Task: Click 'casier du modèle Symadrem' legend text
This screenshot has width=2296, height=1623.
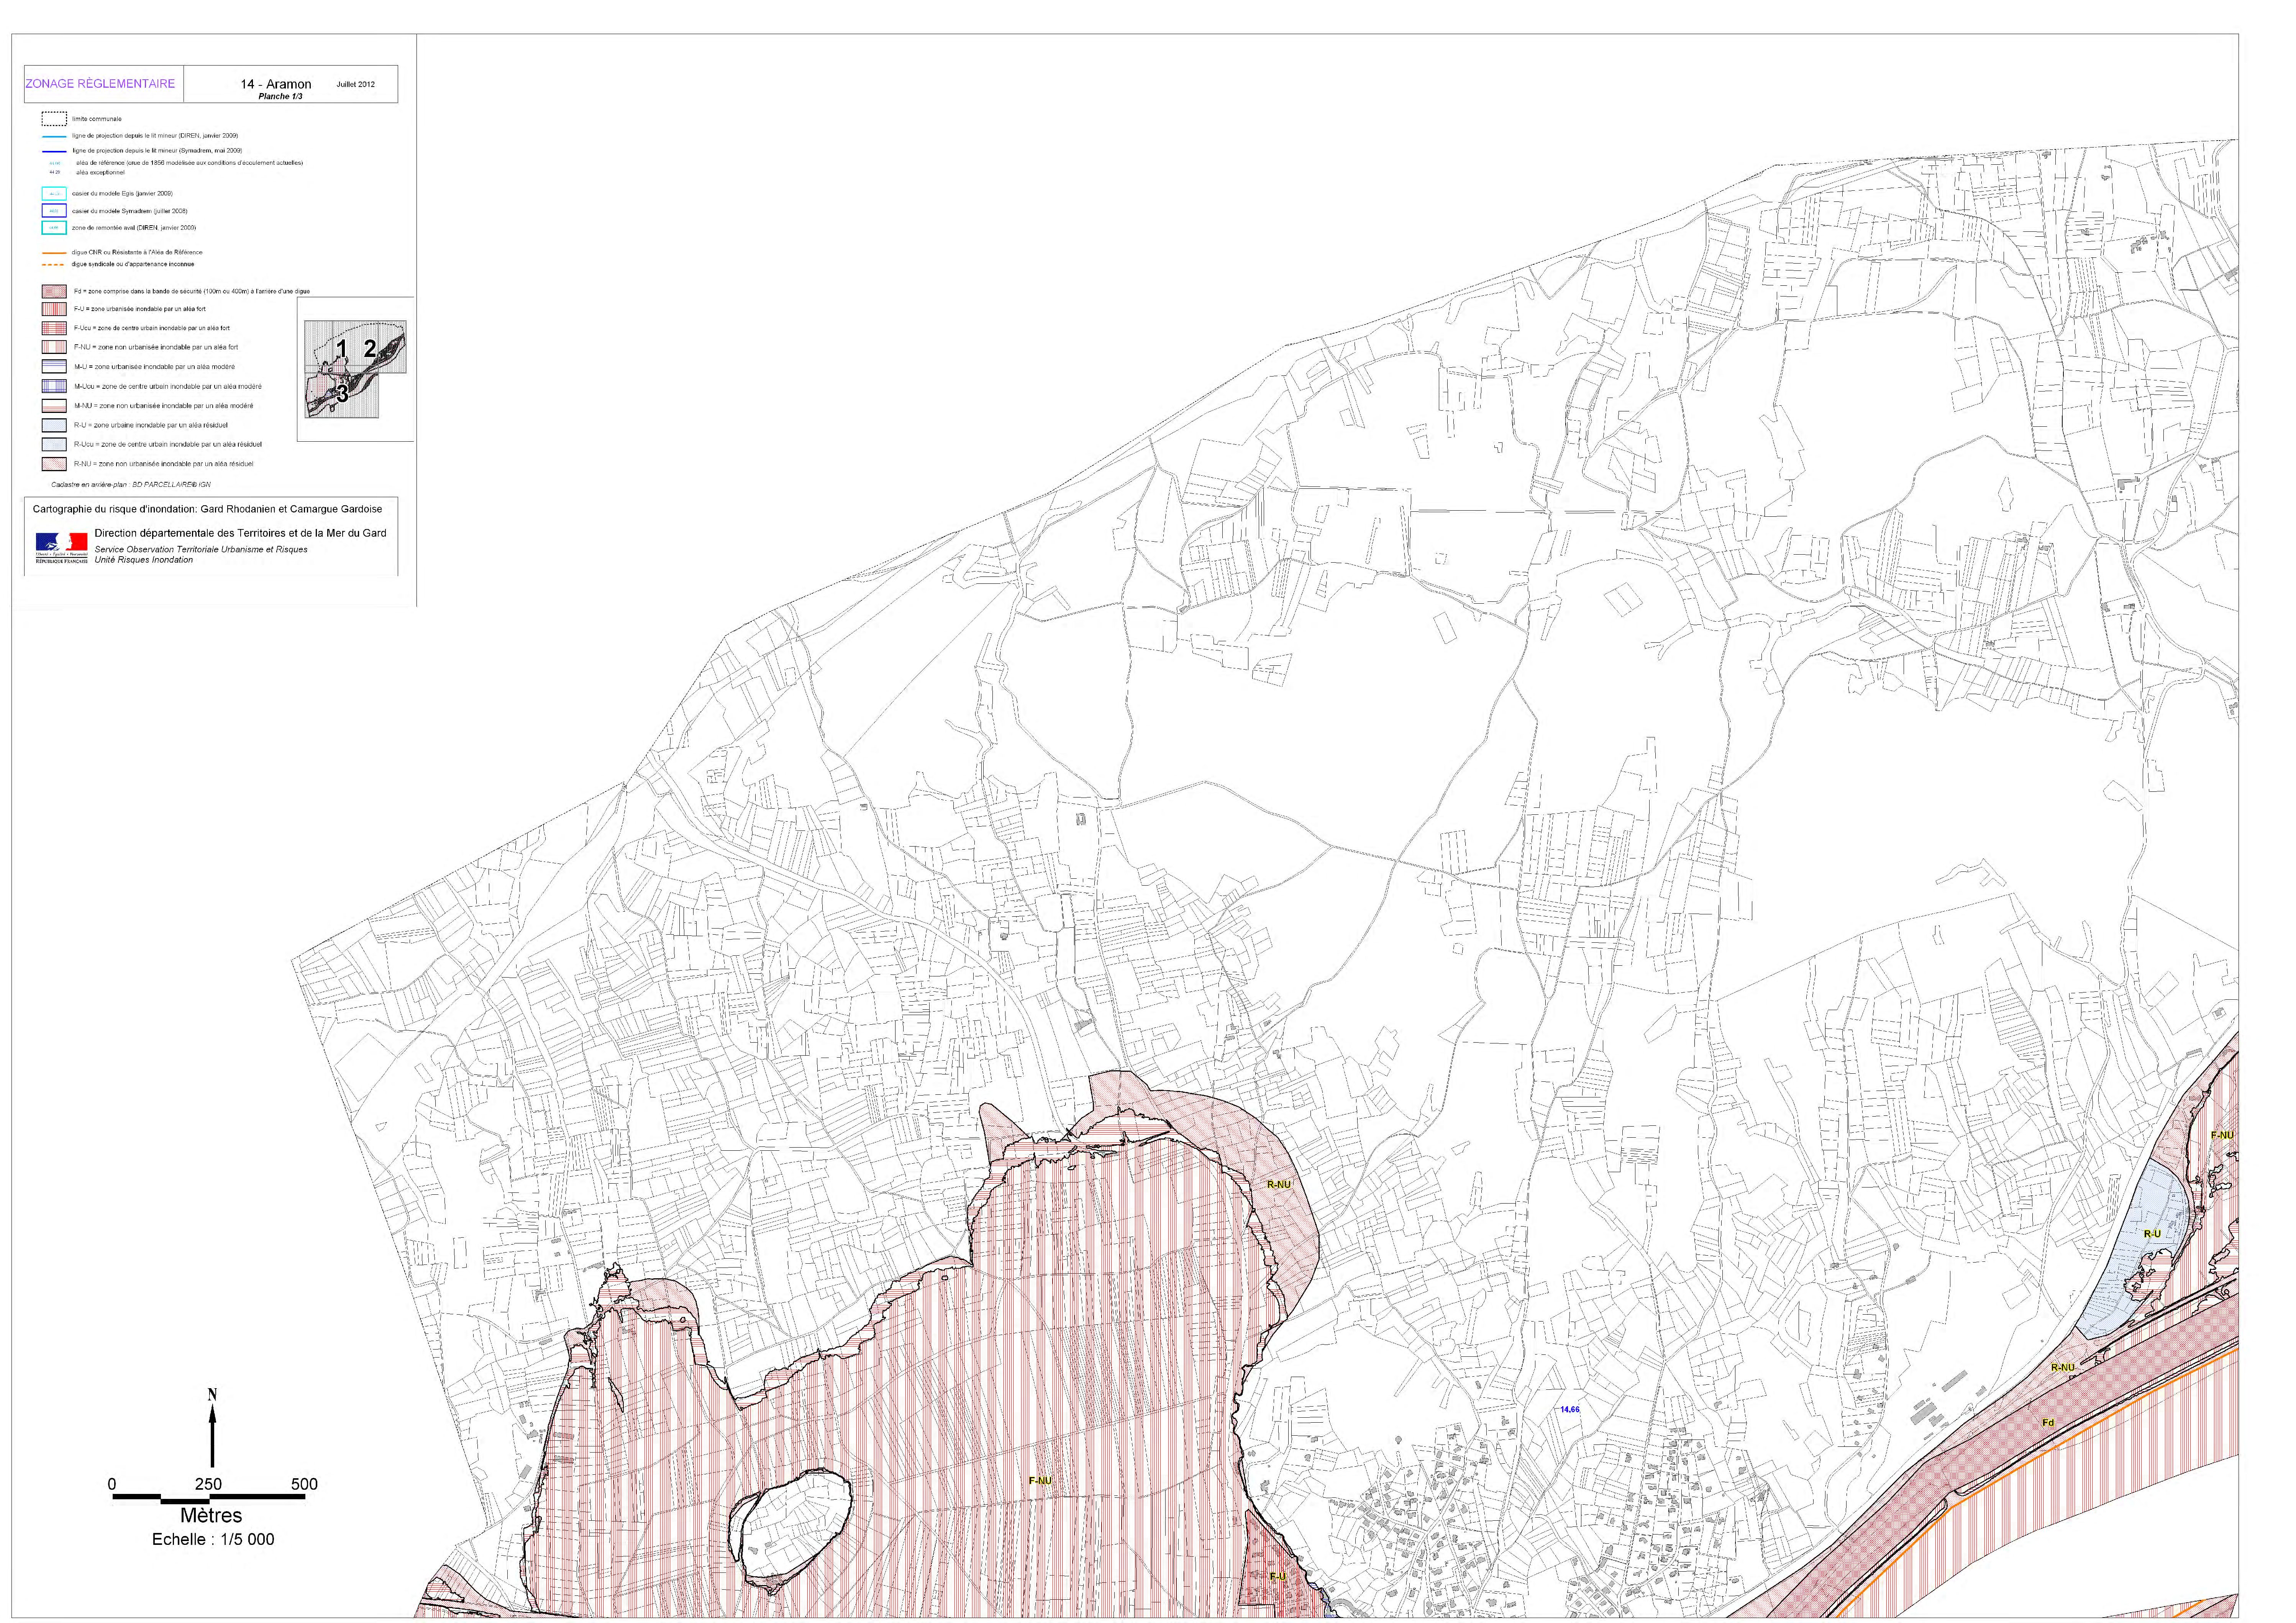Action: [x=129, y=212]
